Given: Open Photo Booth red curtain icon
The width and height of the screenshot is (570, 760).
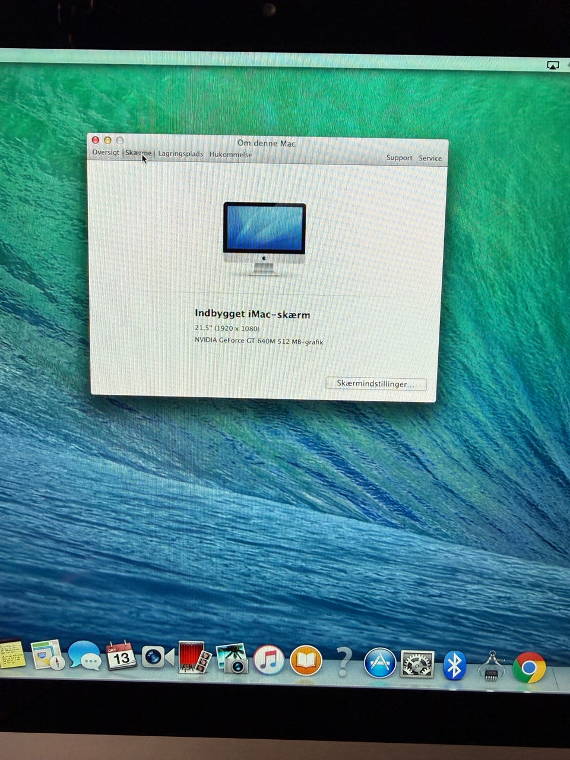Looking at the screenshot, I should tap(195, 657).
